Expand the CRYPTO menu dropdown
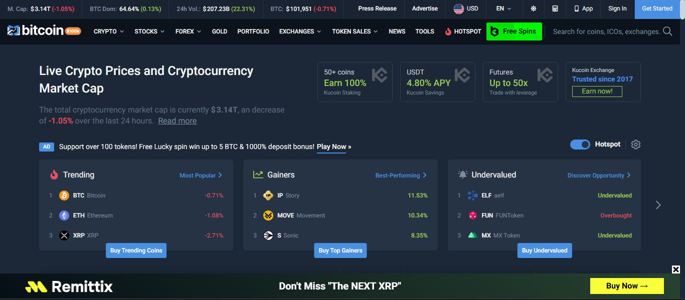Image resolution: width=685 pixels, height=300 pixels. pyautogui.click(x=109, y=31)
